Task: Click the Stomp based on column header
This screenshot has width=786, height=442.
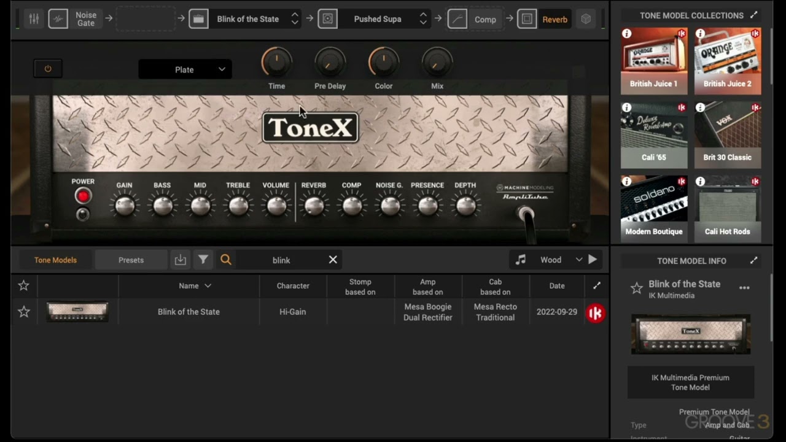Action: [360, 287]
